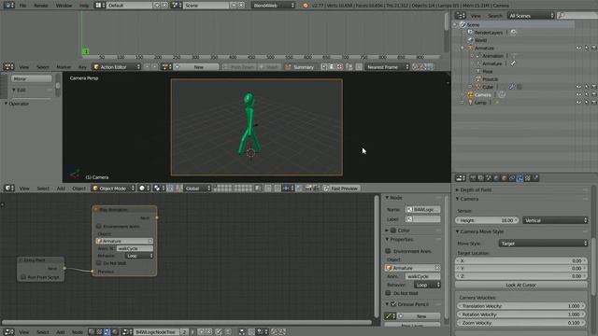The width and height of the screenshot is (598, 336).
Task: Click the Lamp object icon in the outliner
Action: [x=471, y=103]
